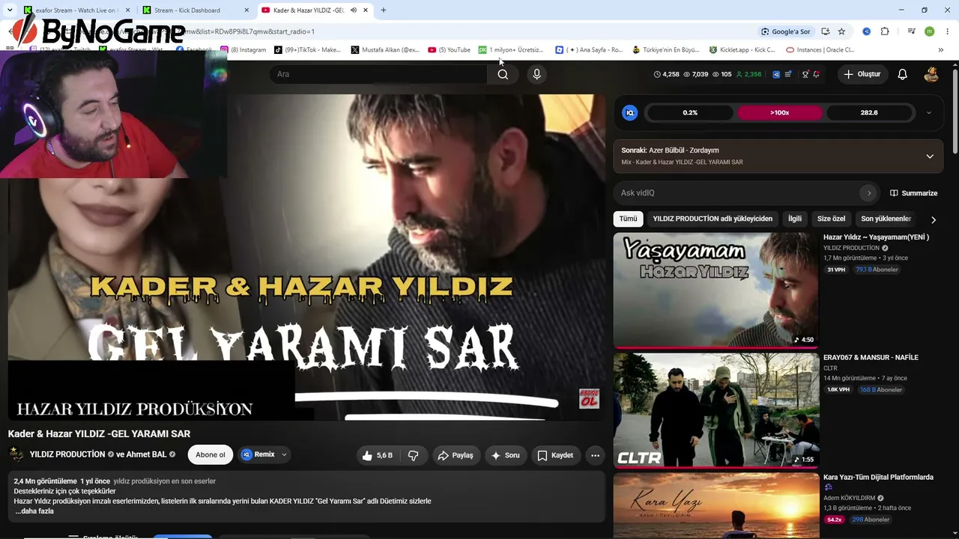Open Chrome three-dot menu
The width and height of the screenshot is (959, 539).
(x=948, y=31)
